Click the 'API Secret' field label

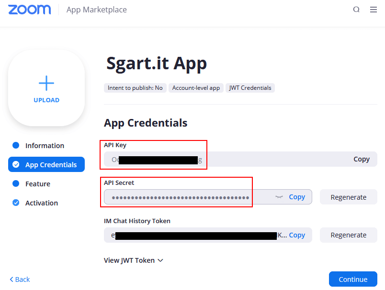click(119, 183)
